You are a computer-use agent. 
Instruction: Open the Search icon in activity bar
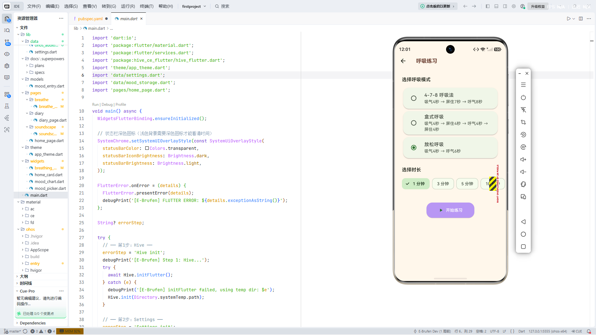point(7,30)
